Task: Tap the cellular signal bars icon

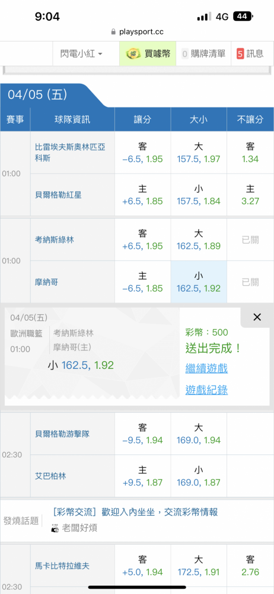Action: click(205, 17)
